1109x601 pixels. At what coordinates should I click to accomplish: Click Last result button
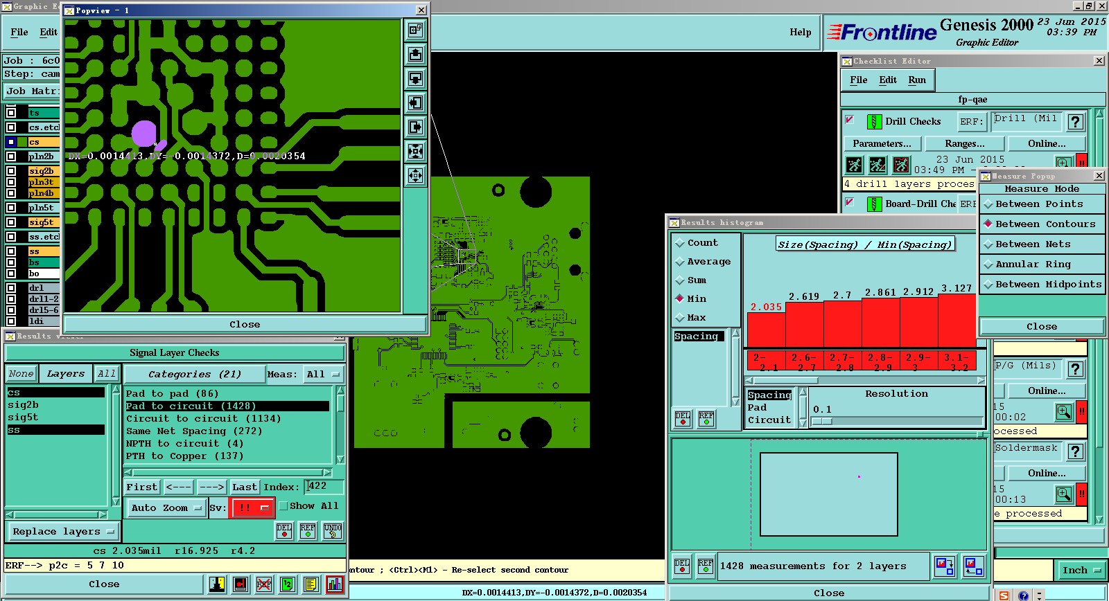pyautogui.click(x=245, y=487)
